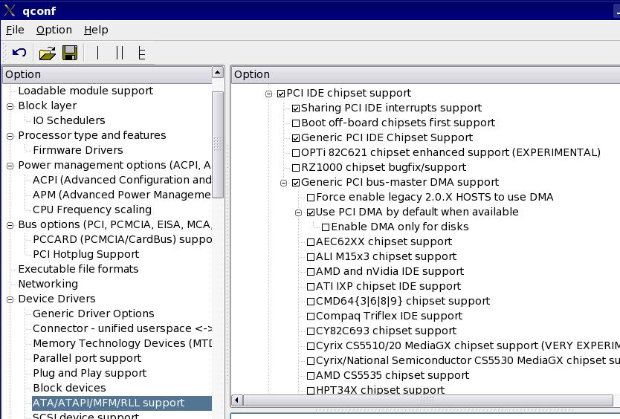Switch to split view mode icon

(x=120, y=53)
